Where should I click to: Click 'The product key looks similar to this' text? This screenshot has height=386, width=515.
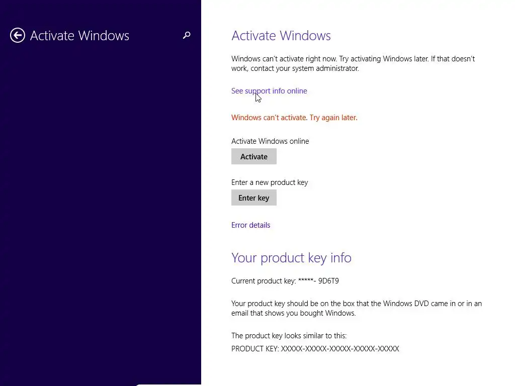point(289,336)
